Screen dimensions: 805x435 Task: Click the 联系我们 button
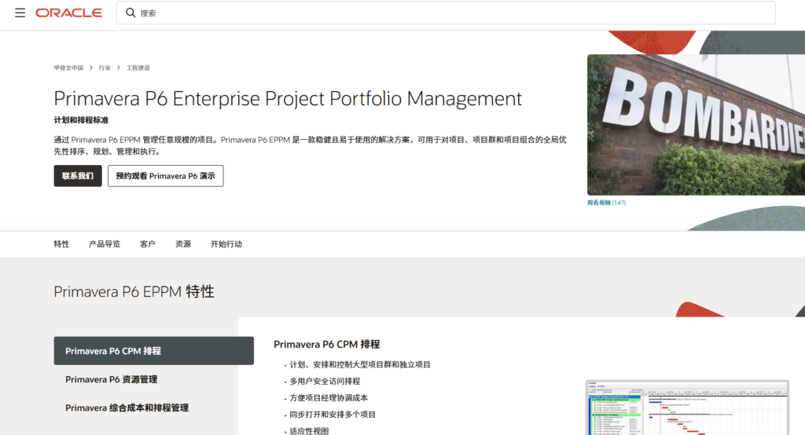click(x=78, y=176)
